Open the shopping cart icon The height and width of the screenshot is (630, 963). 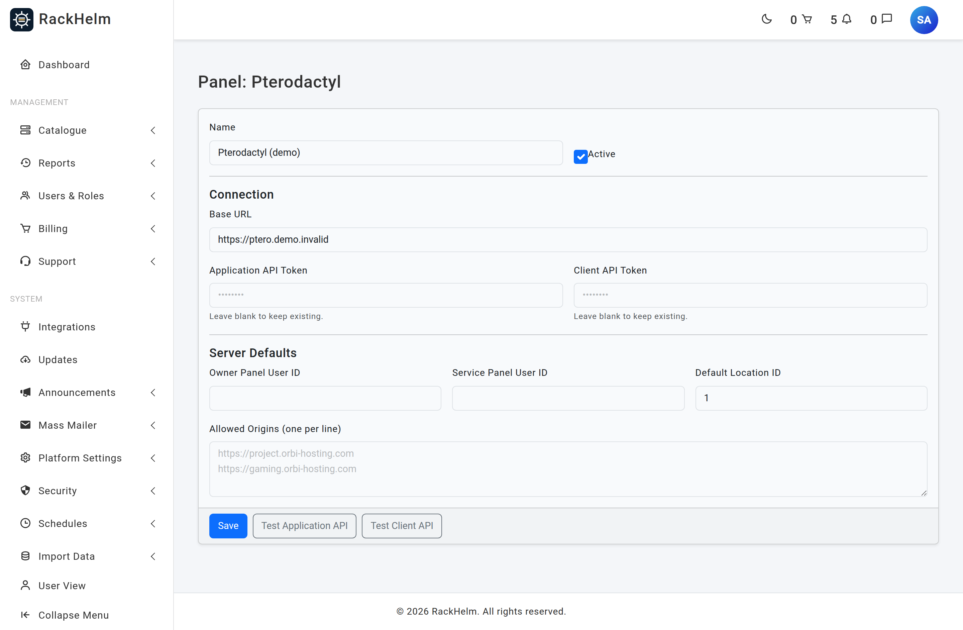click(807, 19)
